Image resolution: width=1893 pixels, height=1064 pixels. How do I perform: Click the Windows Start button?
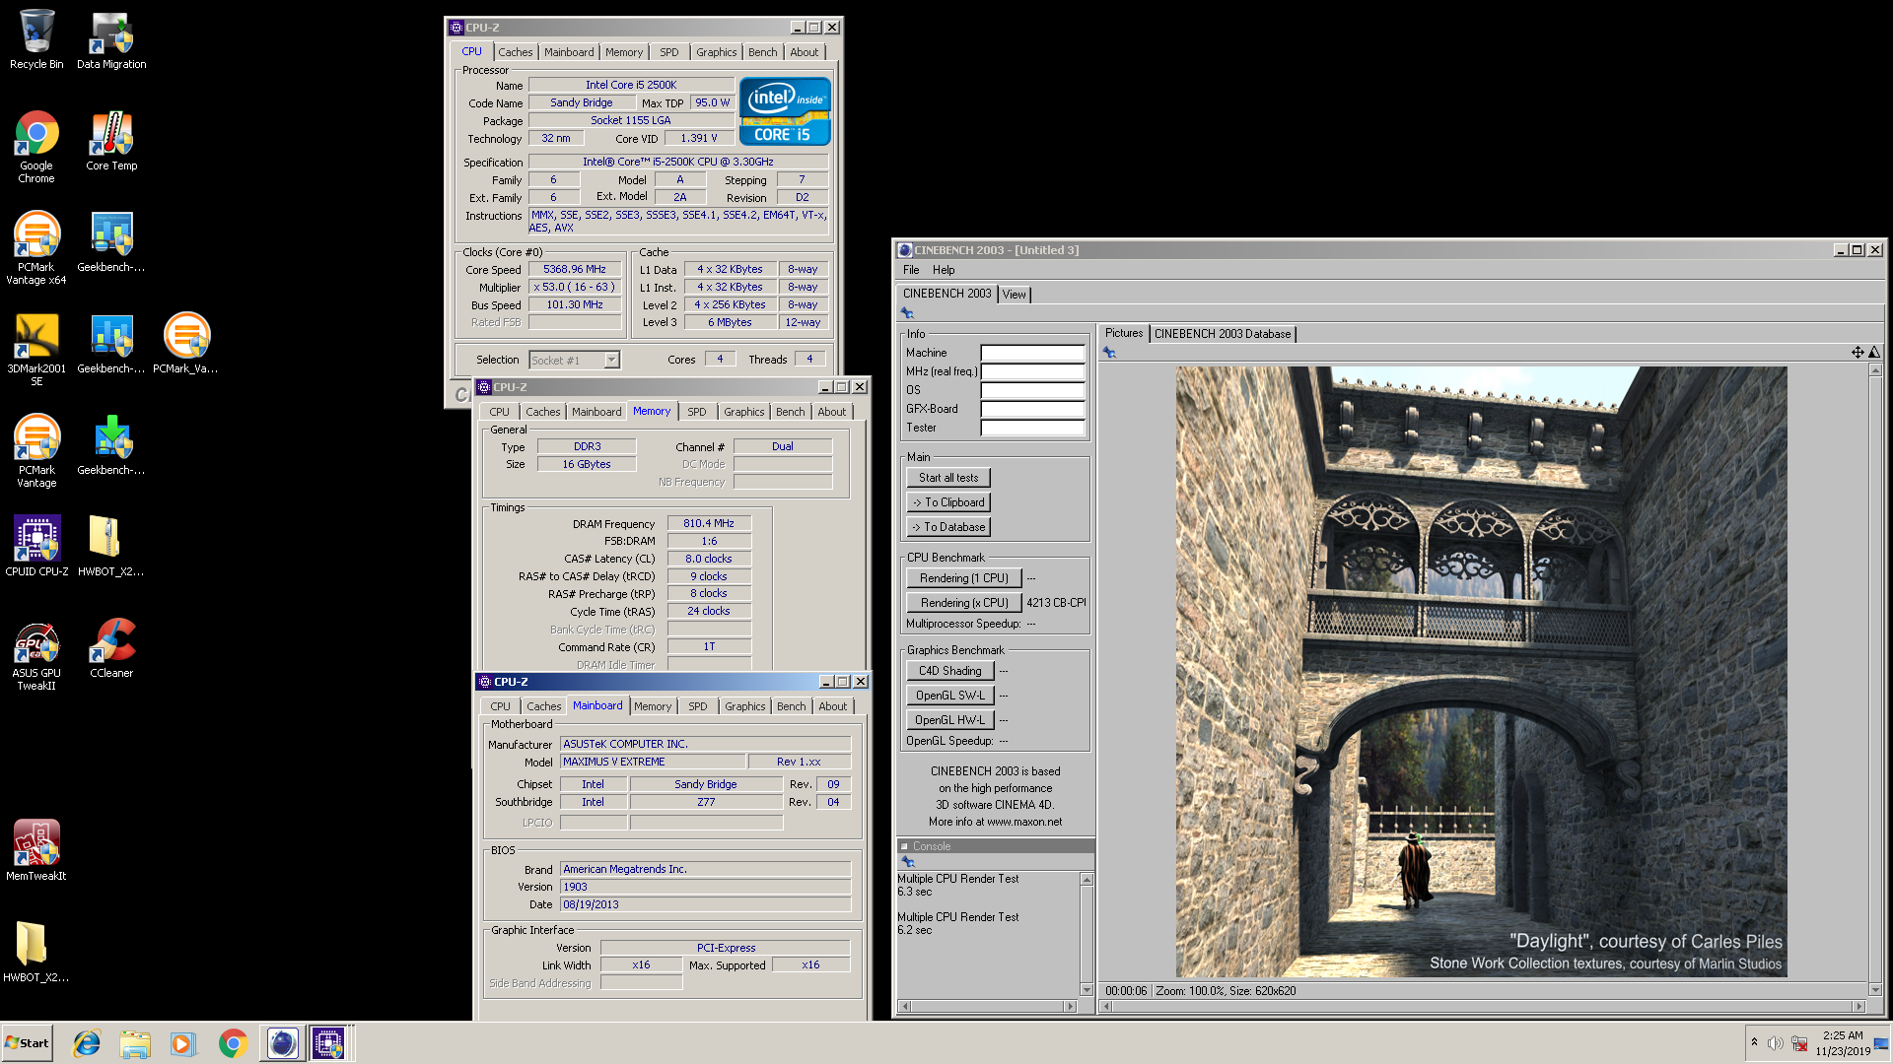coord(27,1043)
